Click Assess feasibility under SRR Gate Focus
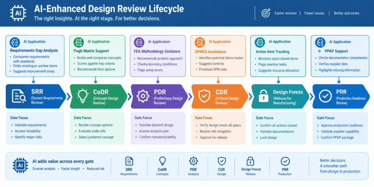The height and width of the screenshot is (187, 374). click(28, 131)
